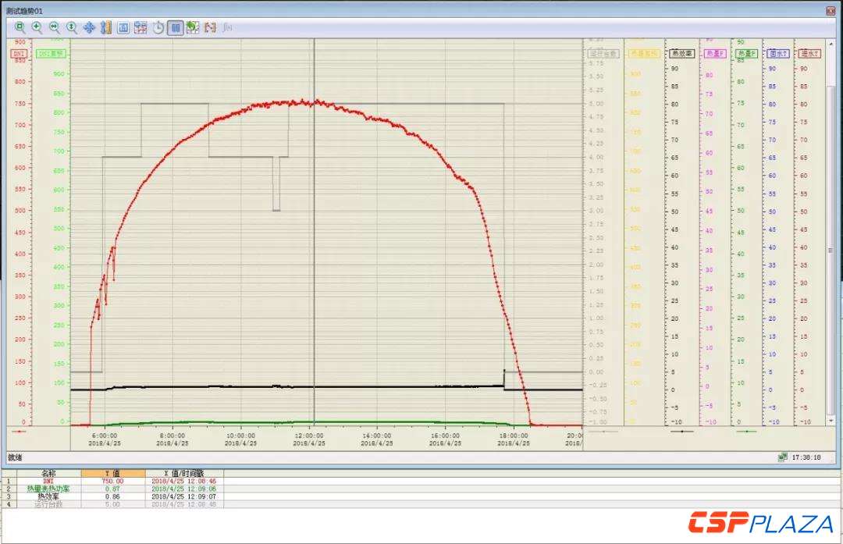Click the Y值 column header

[x=112, y=473]
